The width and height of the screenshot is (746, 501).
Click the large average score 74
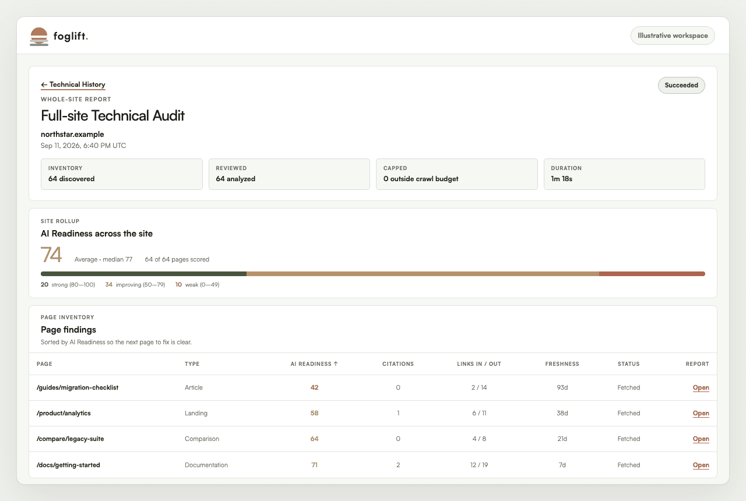tap(51, 255)
